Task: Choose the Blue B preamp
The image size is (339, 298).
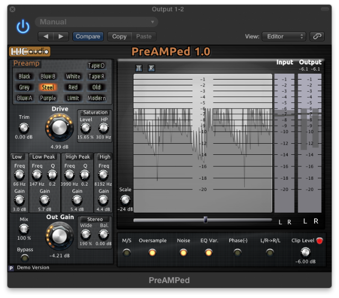Action: click(48, 76)
